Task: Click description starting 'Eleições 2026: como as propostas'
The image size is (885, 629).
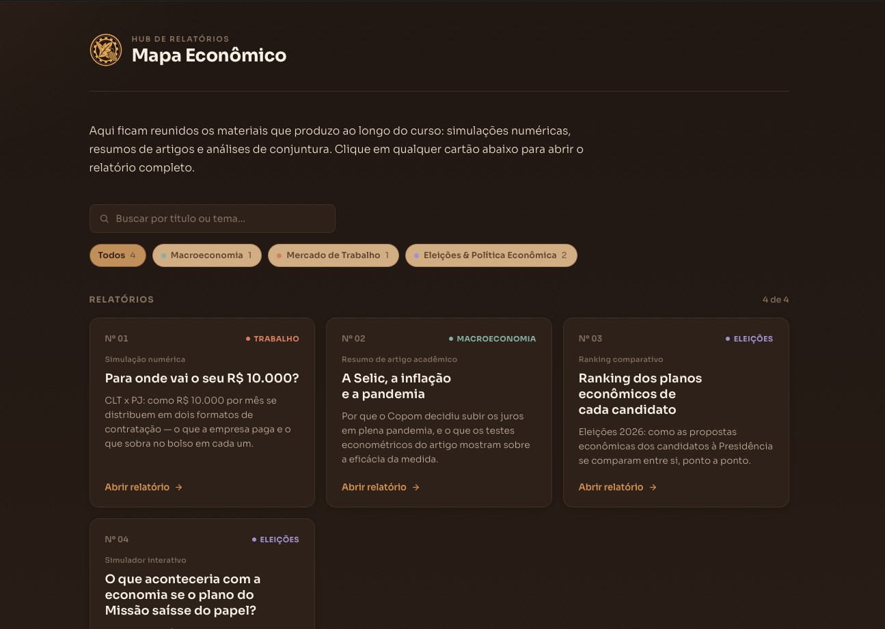Action: tap(676, 446)
